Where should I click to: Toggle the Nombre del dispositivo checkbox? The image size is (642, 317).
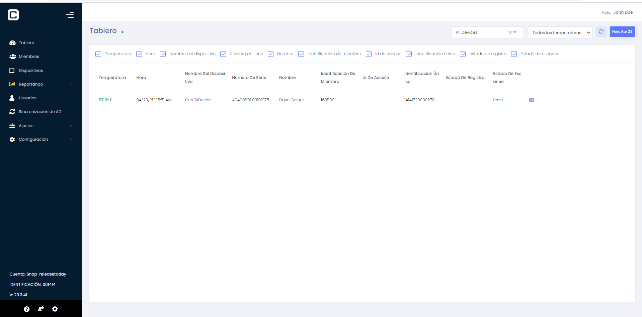pyautogui.click(x=163, y=54)
